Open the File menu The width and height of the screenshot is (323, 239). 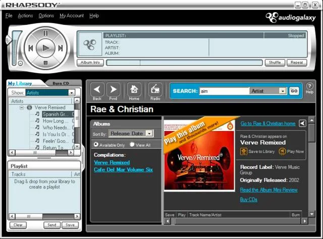tap(9, 16)
